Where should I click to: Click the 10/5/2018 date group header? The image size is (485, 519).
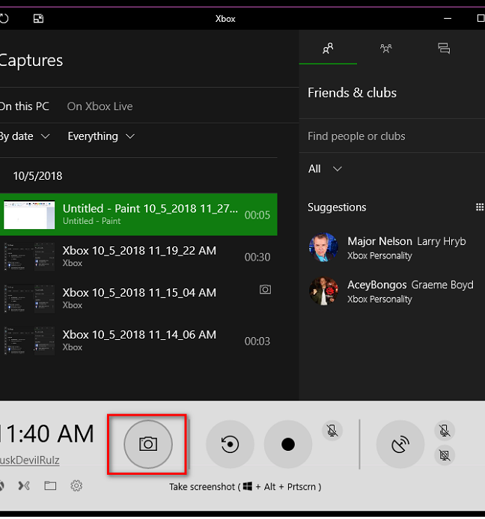[37, 176]
